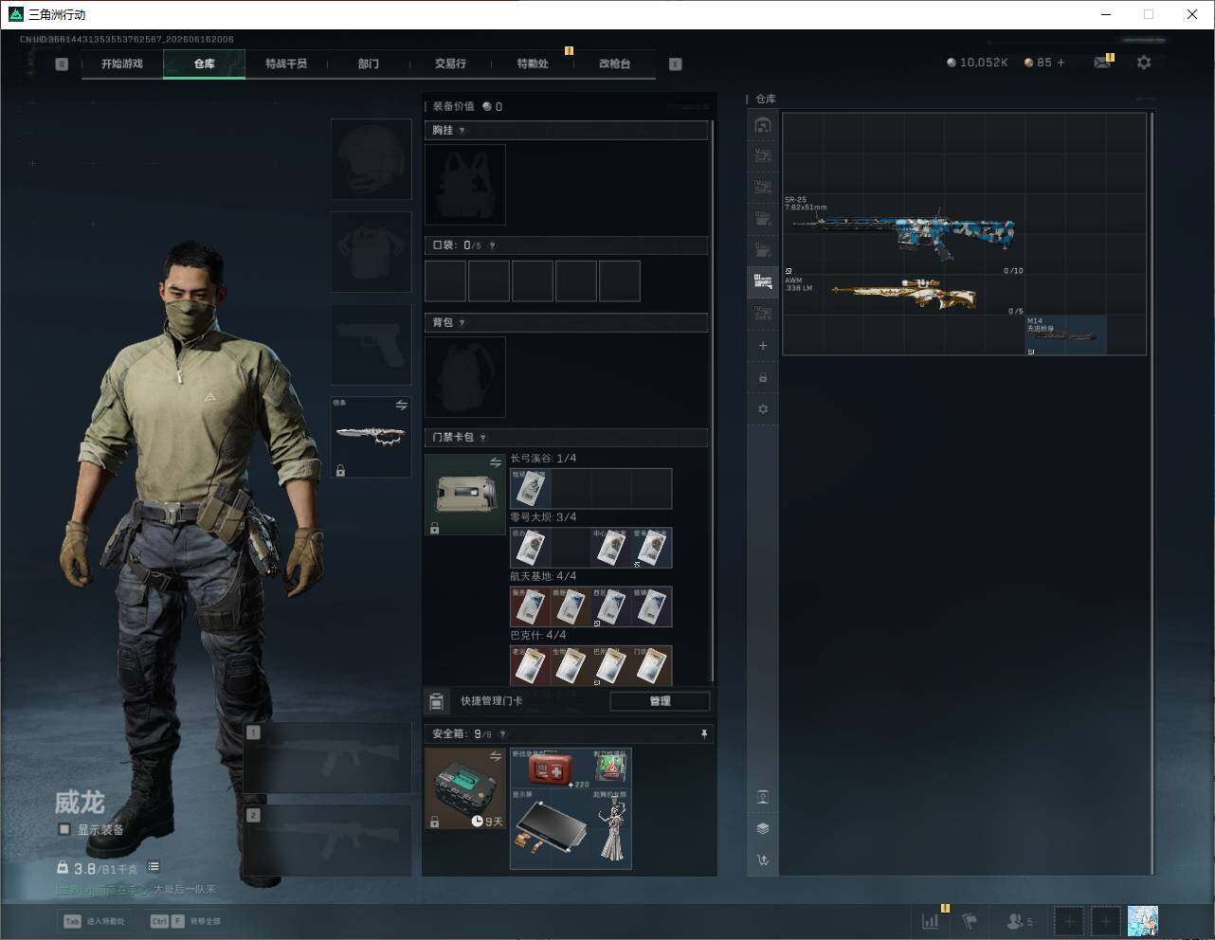The height and width of the screenshot is (940, 1215).
Task: Select the melee knife slot
Action: [371, 437]
